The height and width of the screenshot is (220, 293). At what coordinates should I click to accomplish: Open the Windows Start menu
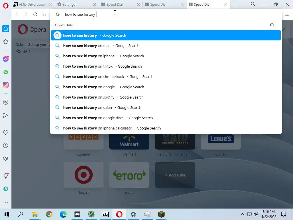7,214
